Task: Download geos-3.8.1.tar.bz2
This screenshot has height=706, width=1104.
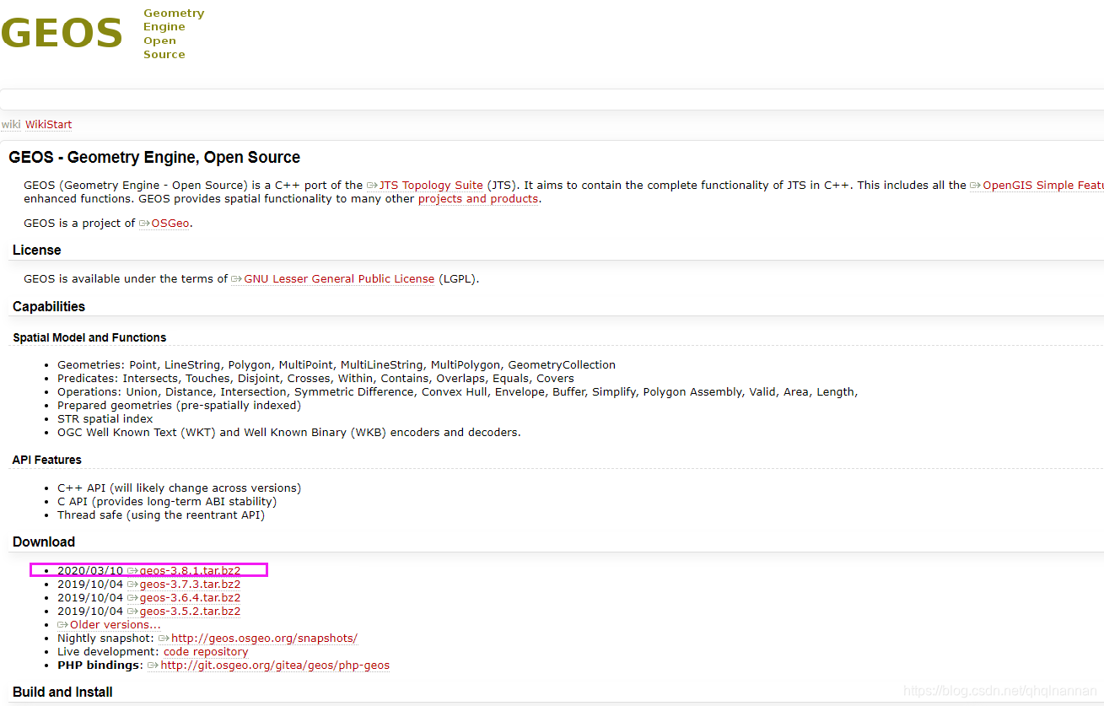Action: click(x=190, y=571)
